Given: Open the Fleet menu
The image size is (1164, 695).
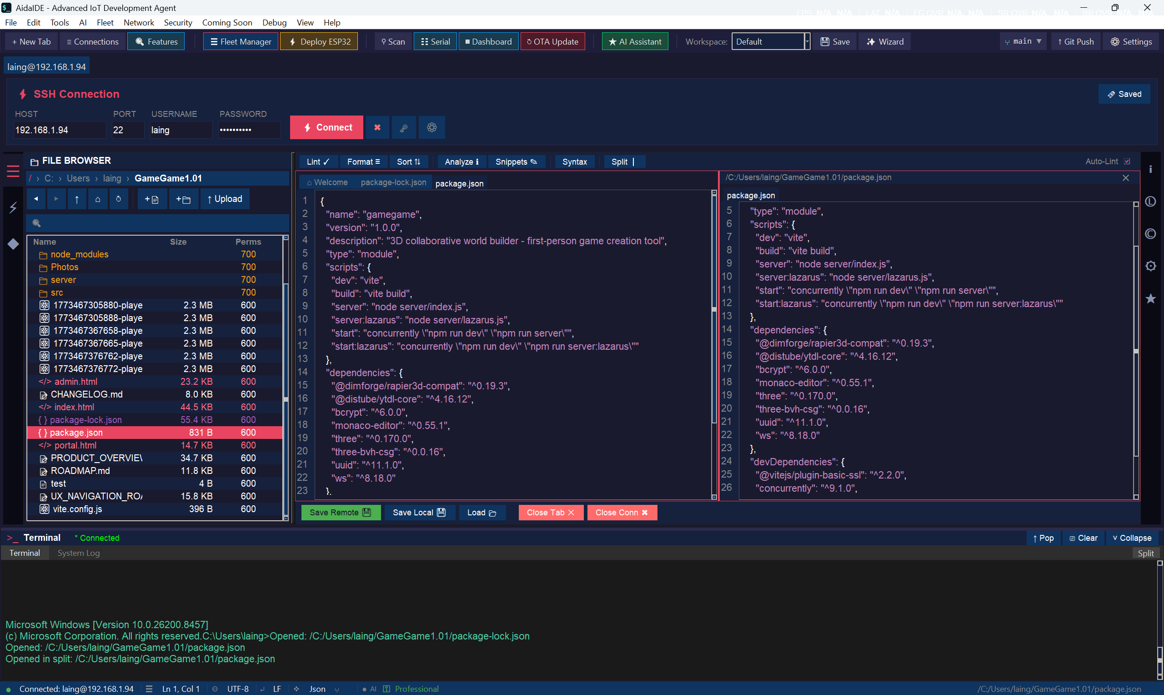Looking at the screenshot, I should tap(105, 22).
